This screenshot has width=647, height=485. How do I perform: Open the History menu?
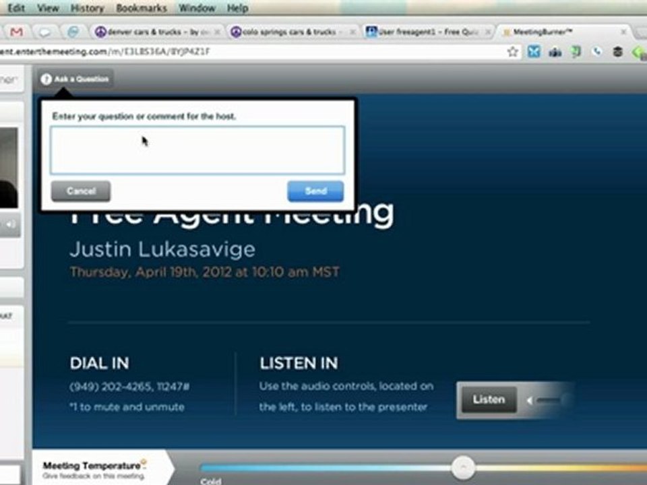click(87, 8)
